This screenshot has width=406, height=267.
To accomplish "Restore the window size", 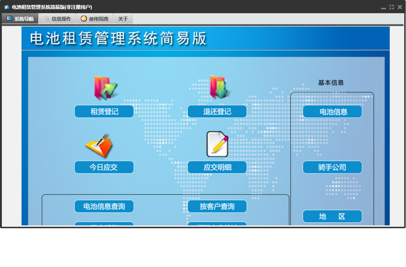I will (x=392, y=7).
